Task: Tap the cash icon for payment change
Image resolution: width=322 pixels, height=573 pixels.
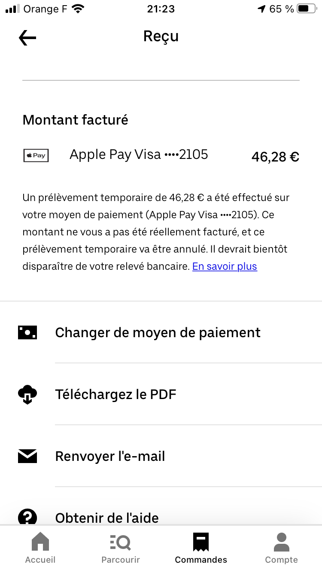Action: tap(27, 332)
